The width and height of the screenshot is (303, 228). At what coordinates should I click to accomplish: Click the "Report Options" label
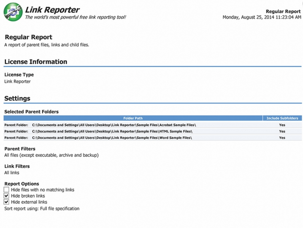(21, 184)
